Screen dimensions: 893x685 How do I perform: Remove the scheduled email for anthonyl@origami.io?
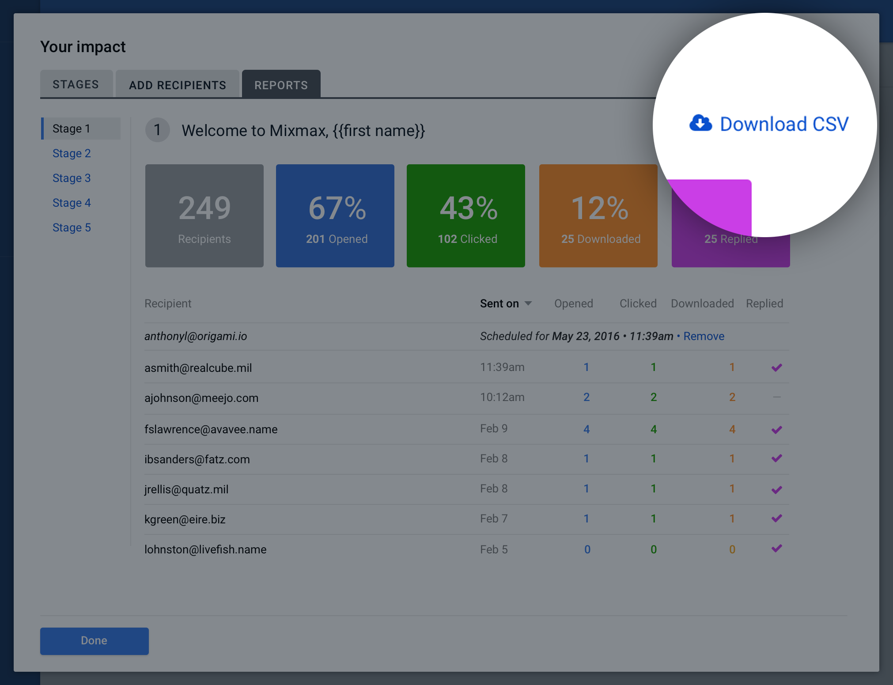(x=704, y=336)
